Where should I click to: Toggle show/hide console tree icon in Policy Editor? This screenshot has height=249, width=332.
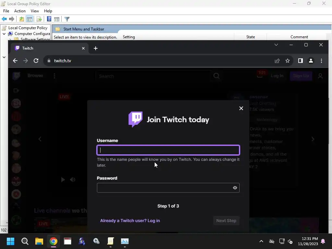click(30, 19)
